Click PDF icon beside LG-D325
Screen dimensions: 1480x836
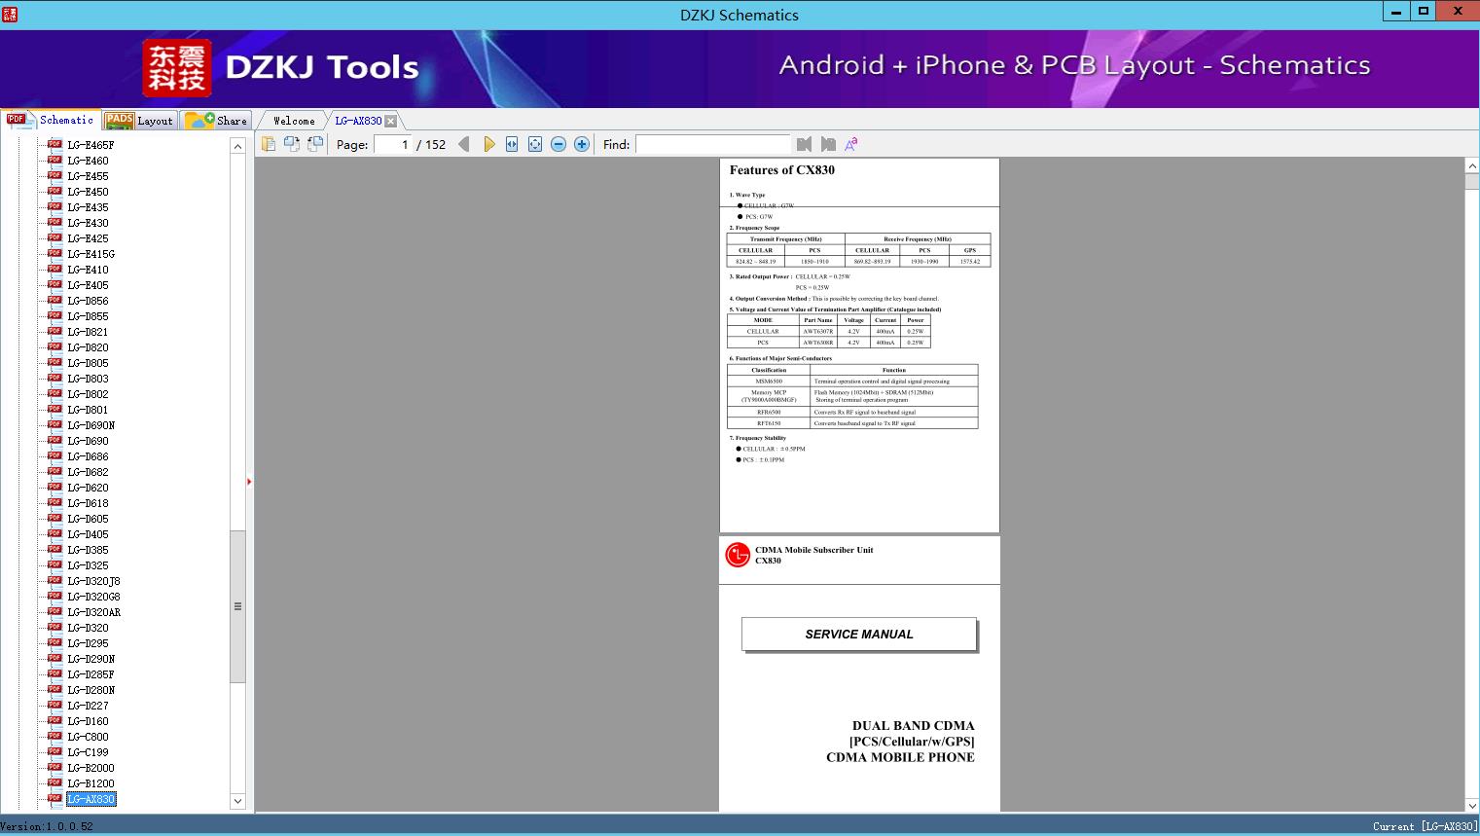(54, 564)
